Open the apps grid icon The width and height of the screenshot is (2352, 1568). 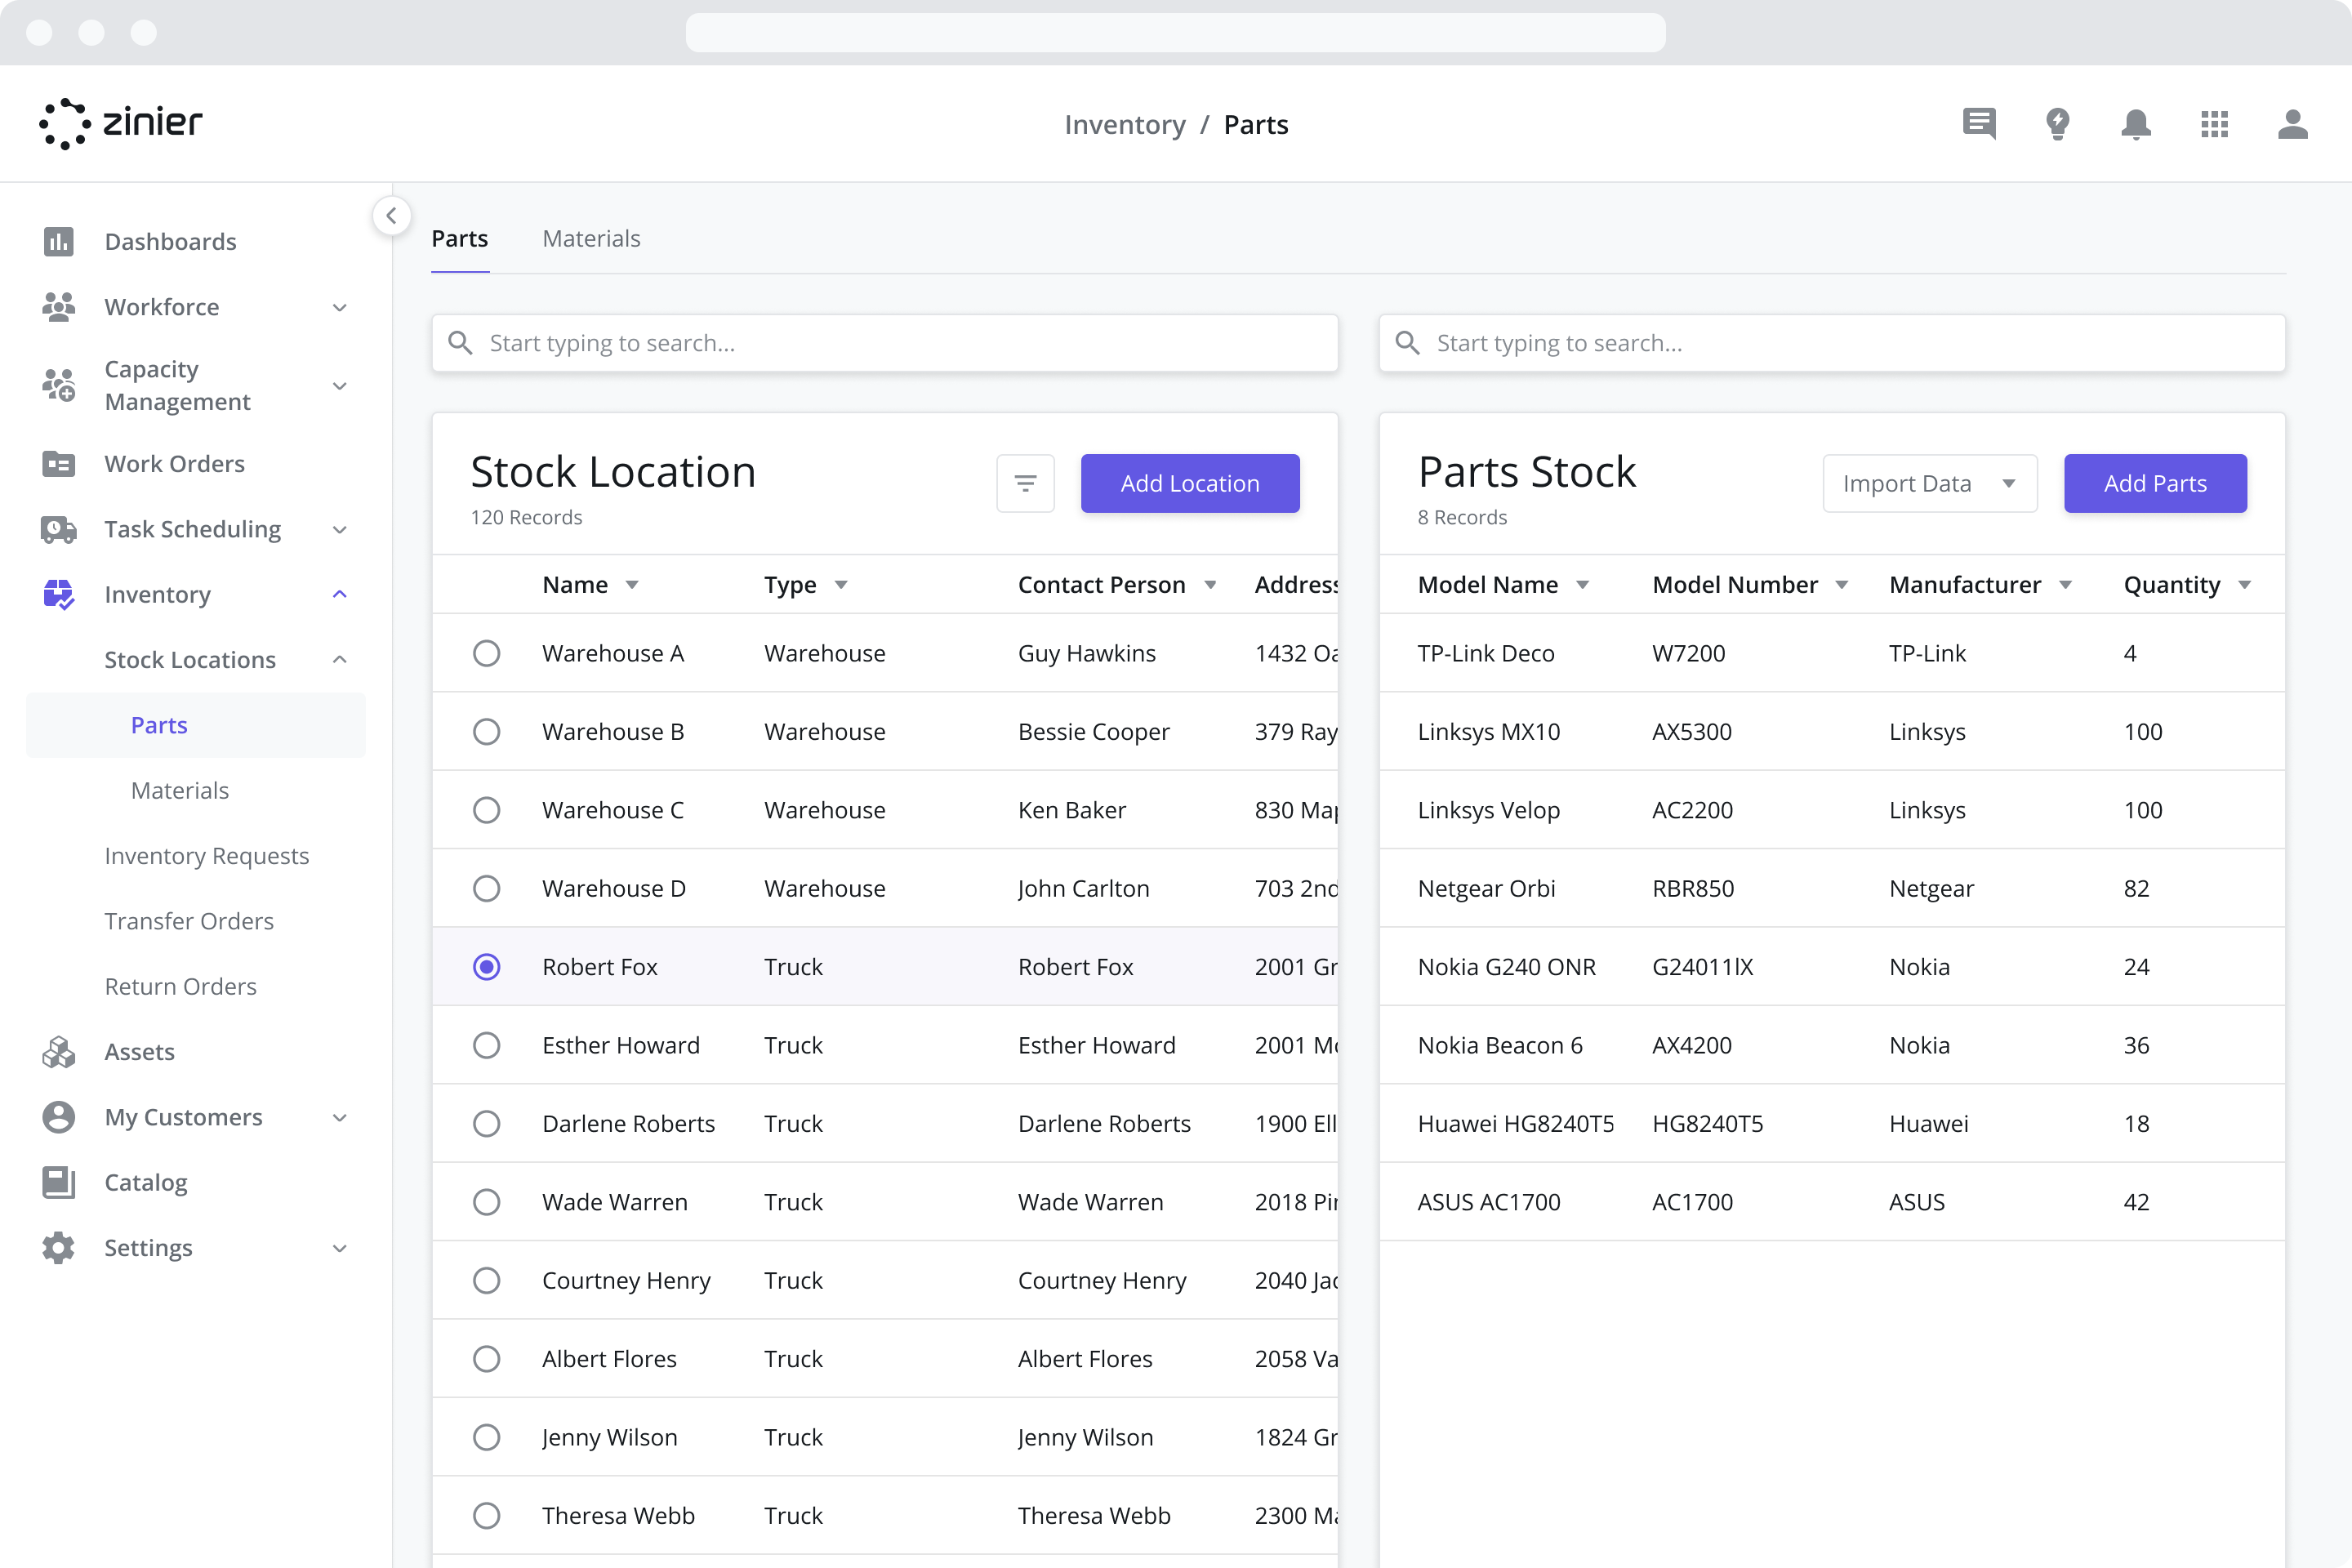tap(2214, 124)
